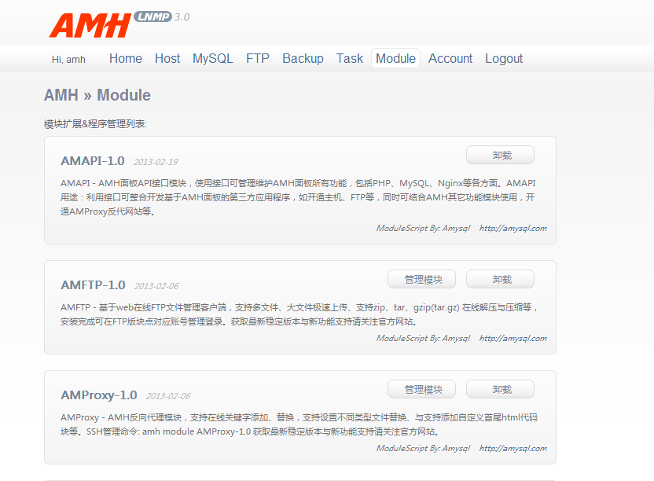Visit amysql.com link in AMProxy-1.0 card
This screenshot has height=481, width=654.
513,449
